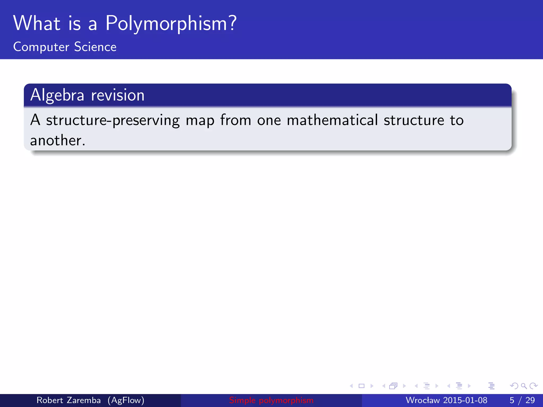Click the next slide arrow
Viewport: 543px width, 407px height.
click(x=372, y=386)
